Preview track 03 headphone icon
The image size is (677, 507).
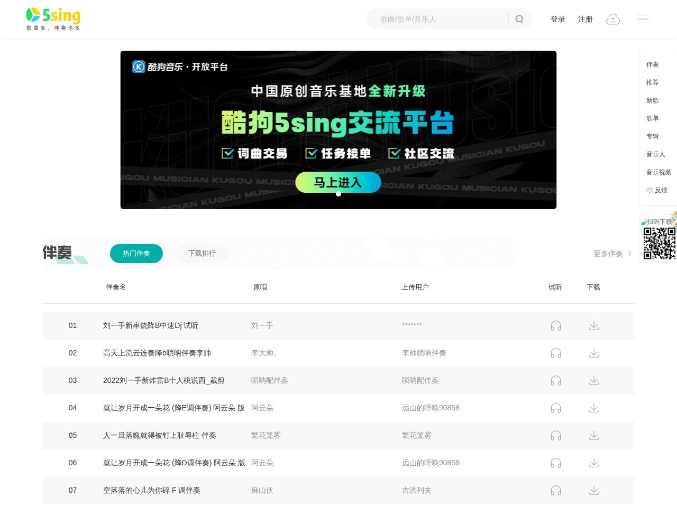[x=556, y=381]
